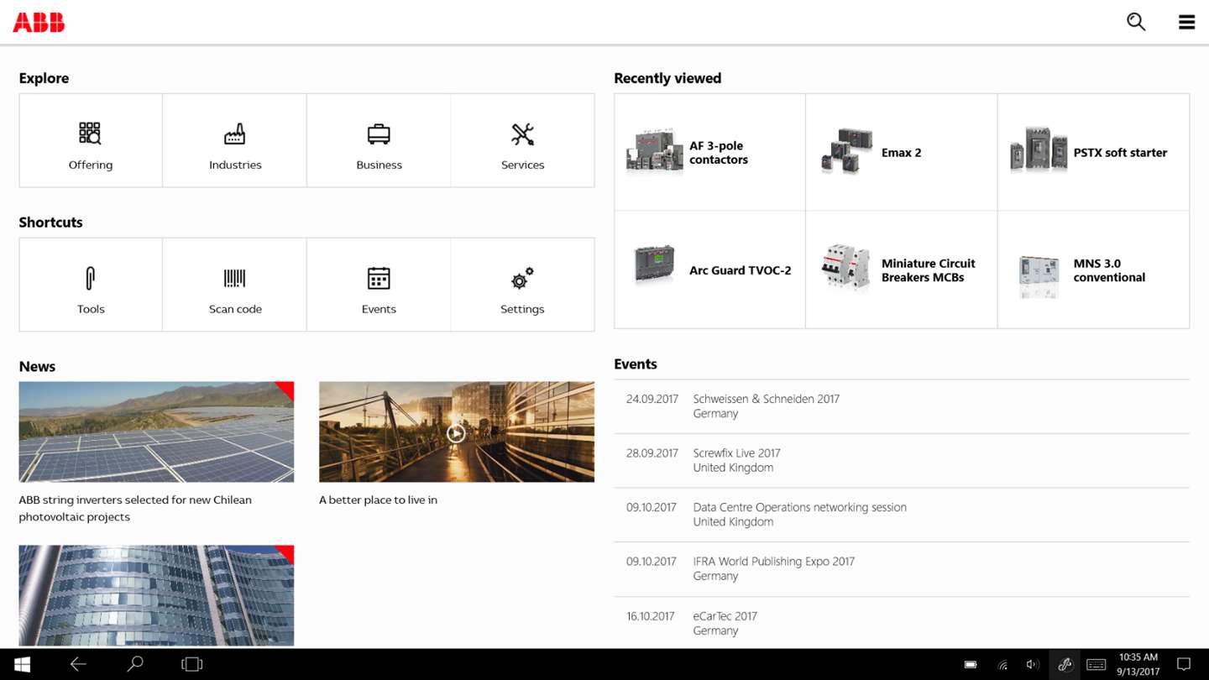Image resolution: width=1209 pixels, height=680 pixels.
Task: Open Data Centre Operations networking session event
Action: (x=902, y=515)
